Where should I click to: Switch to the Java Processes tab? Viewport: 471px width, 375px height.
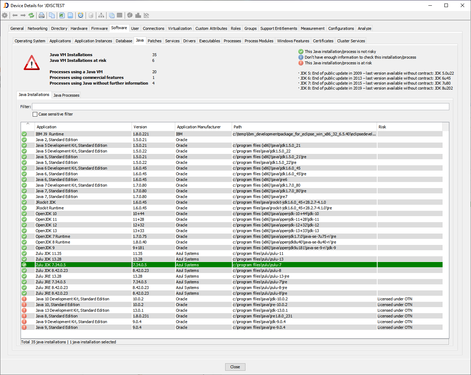tap(66, 95)
